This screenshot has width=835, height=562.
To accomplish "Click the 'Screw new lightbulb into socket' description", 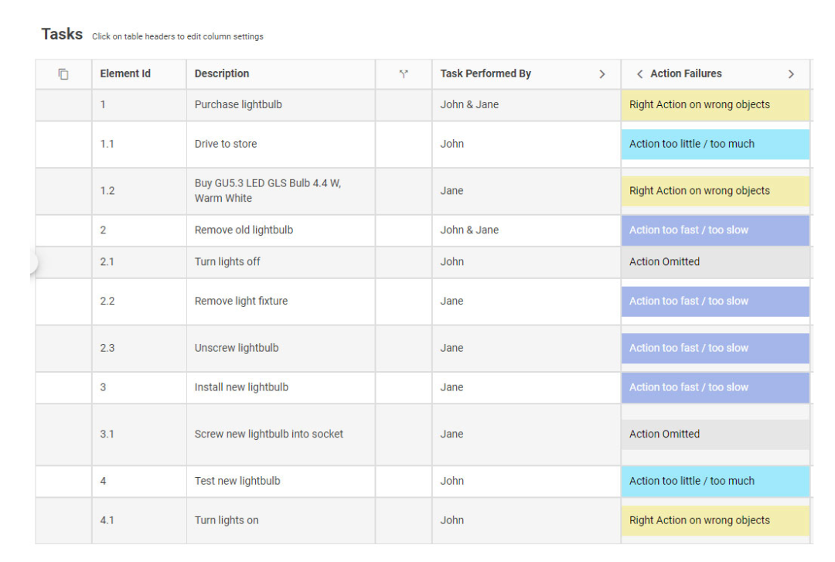I will coord(269,434).
